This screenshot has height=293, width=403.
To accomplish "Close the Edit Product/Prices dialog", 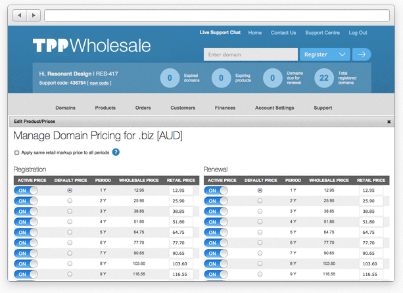I will click(389, 122).
